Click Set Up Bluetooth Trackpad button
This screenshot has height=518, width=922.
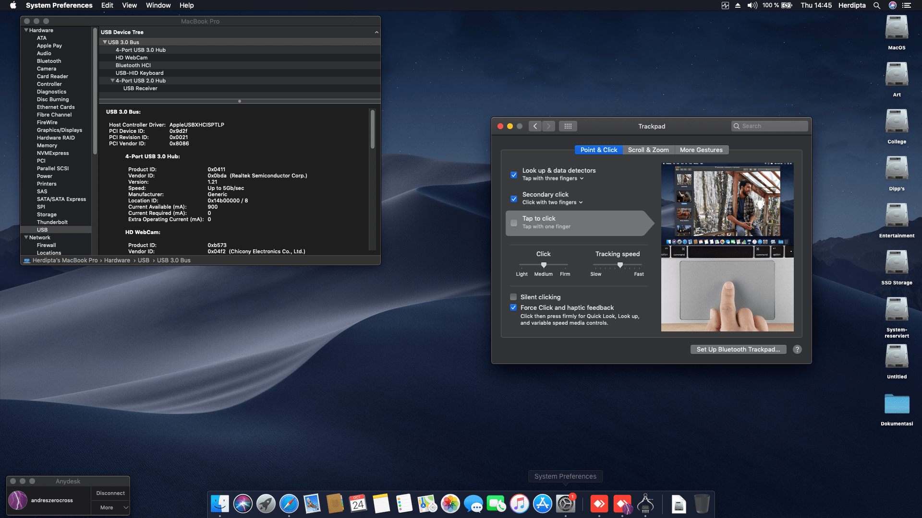click(738, 349)
